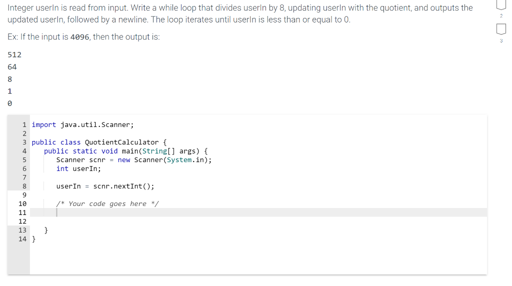Click the 'import java.util.Scanner;' line
This screenshot has height=286, width=512.
point(82,124)
